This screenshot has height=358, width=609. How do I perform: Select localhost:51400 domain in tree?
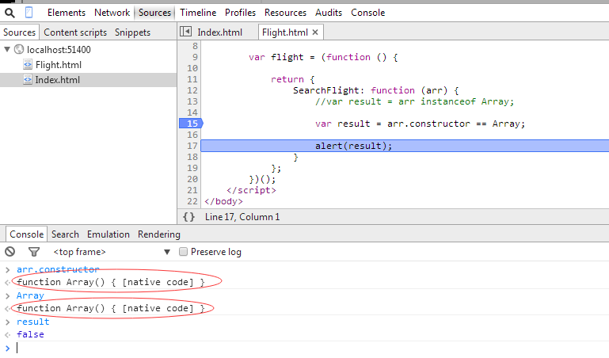pos(59,50)
